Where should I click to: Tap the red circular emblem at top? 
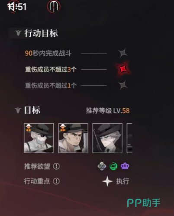click(x=54, y=6)
